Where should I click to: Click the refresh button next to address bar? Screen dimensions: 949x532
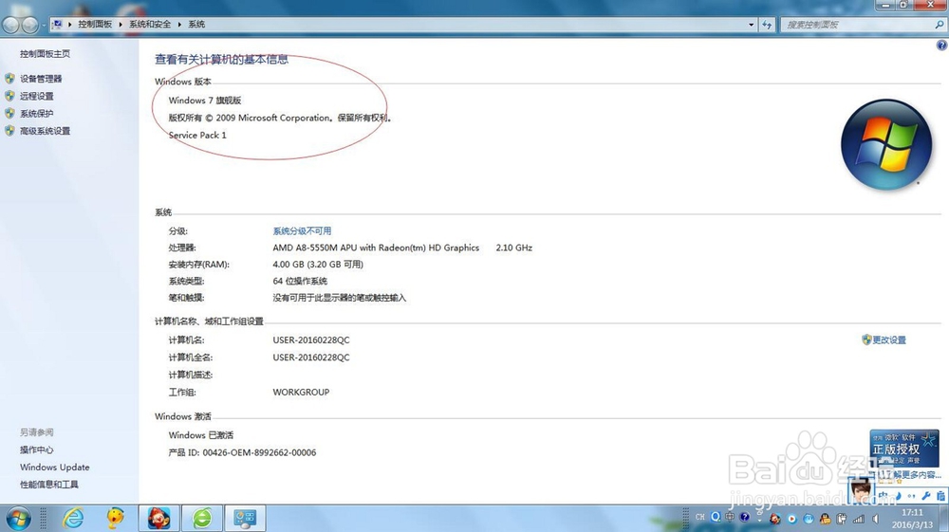(x=767, y=25)
